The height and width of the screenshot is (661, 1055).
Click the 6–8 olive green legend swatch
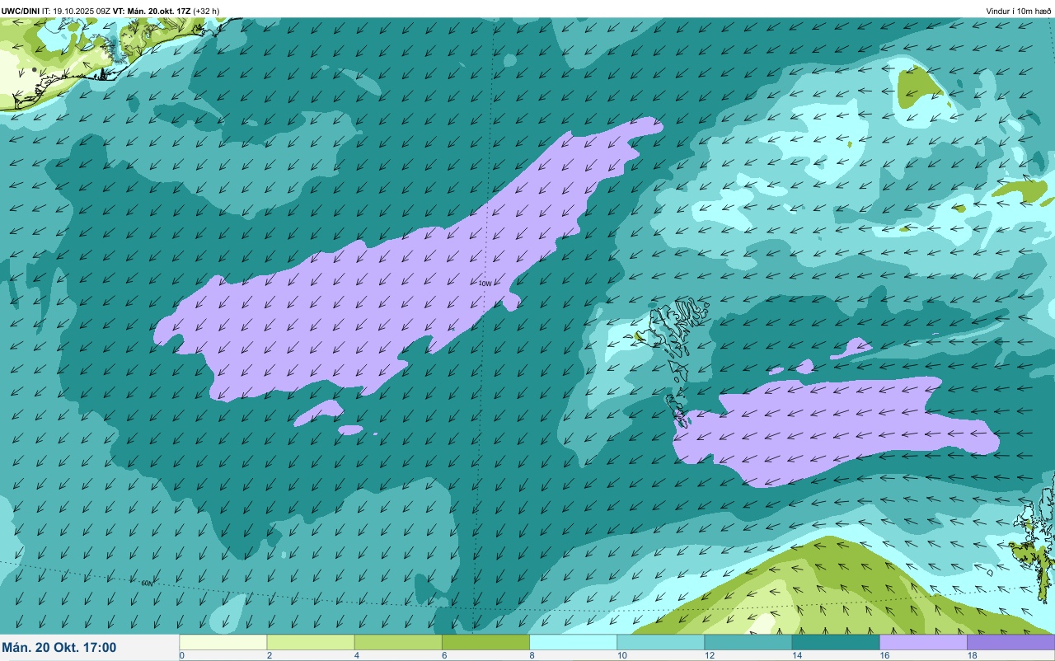[x=485, y=642]
